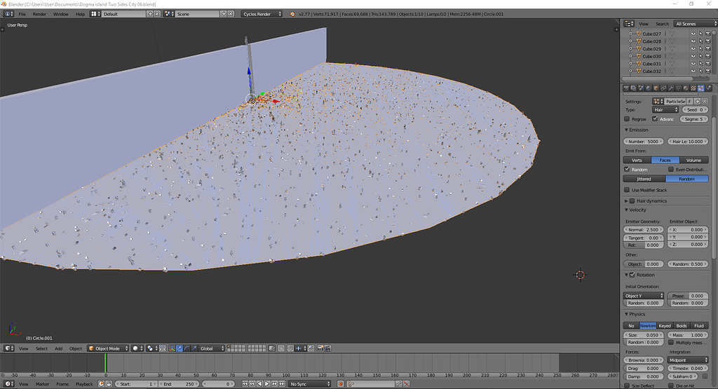Collapse the Velocity panel
Screen dimensions: 718x389
pos(626,210)
